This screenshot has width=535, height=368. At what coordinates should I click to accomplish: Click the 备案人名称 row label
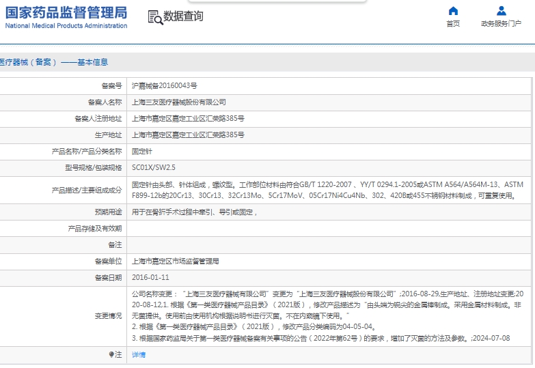tap(105, 102)
